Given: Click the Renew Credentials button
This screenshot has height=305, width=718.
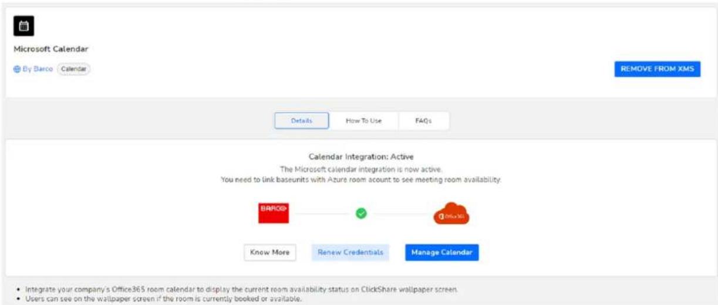Looking at the screenshot, I should [x=350, y=252].
